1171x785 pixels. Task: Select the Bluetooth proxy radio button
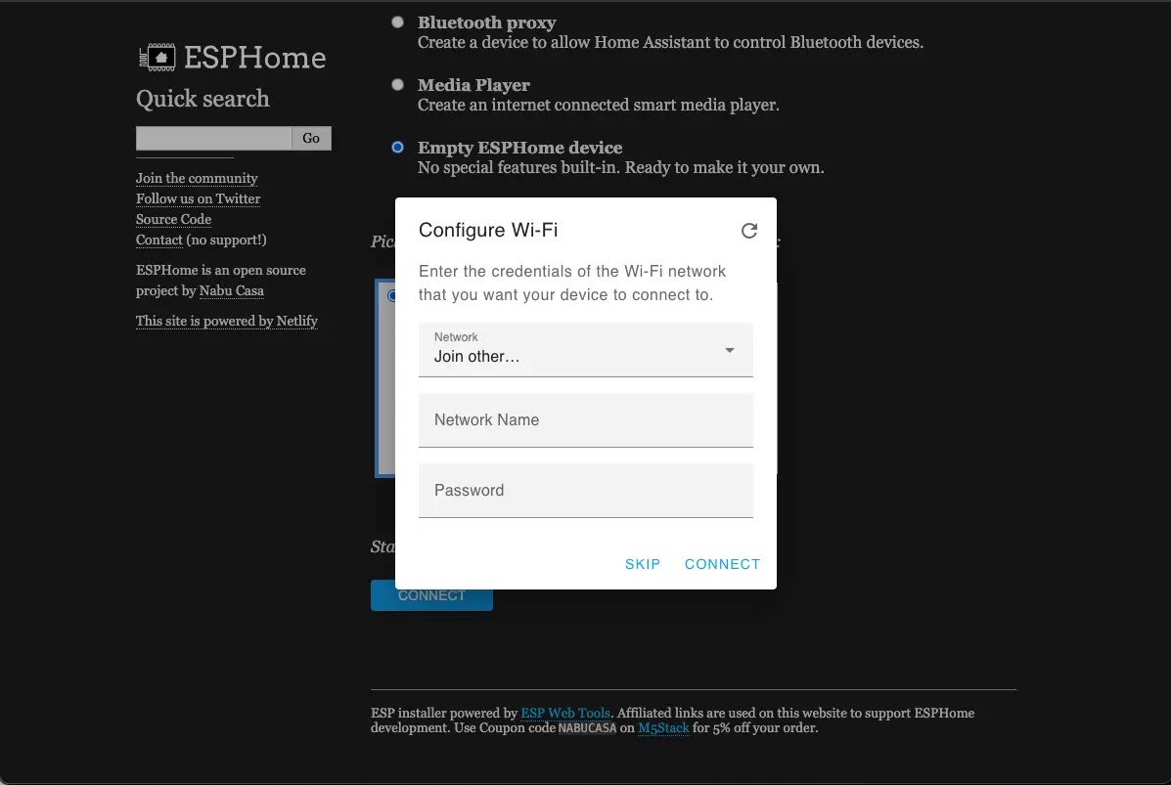[x=398, y=22]
